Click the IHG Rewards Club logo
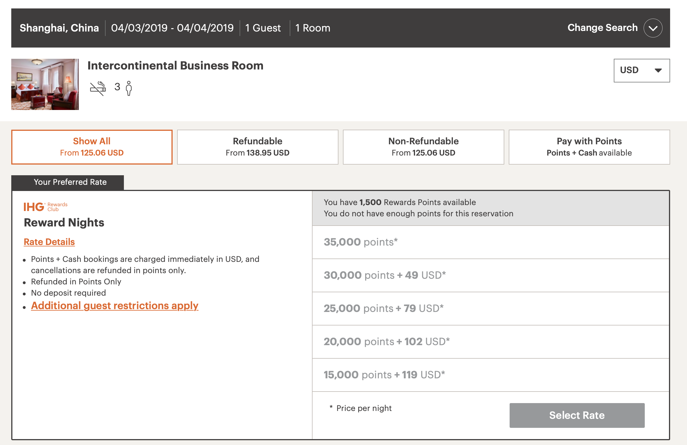This screenshot has height=445, width=687. (45, 207)
